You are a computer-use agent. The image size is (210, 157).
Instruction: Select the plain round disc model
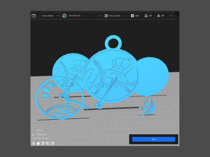(x=152, y=76)
